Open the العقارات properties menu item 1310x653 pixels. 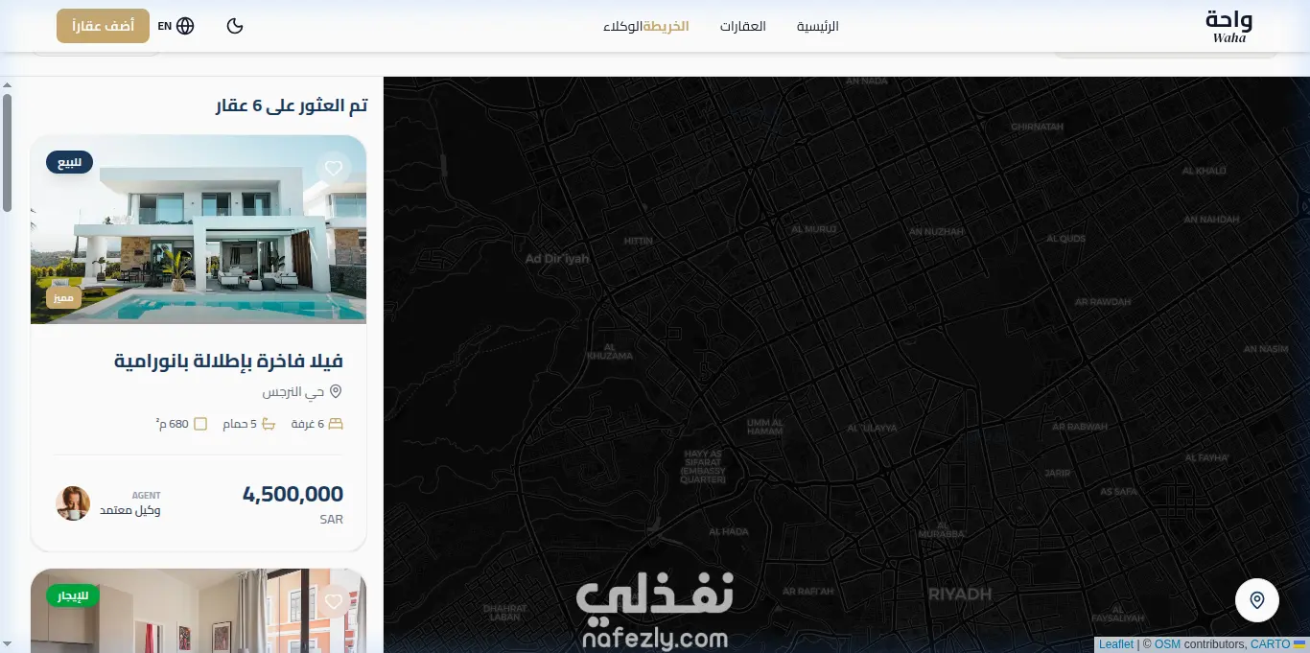click(x=742, y=26)
